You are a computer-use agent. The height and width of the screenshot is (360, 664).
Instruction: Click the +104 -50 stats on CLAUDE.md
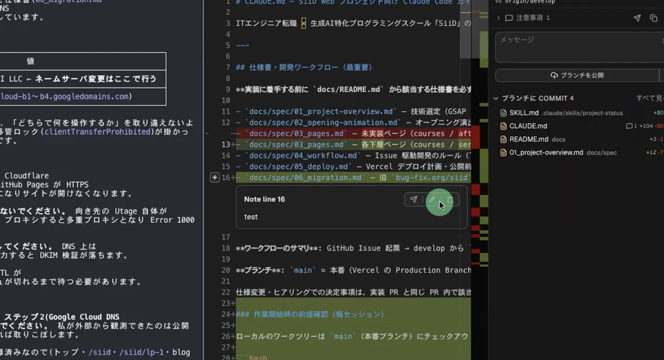652,126
